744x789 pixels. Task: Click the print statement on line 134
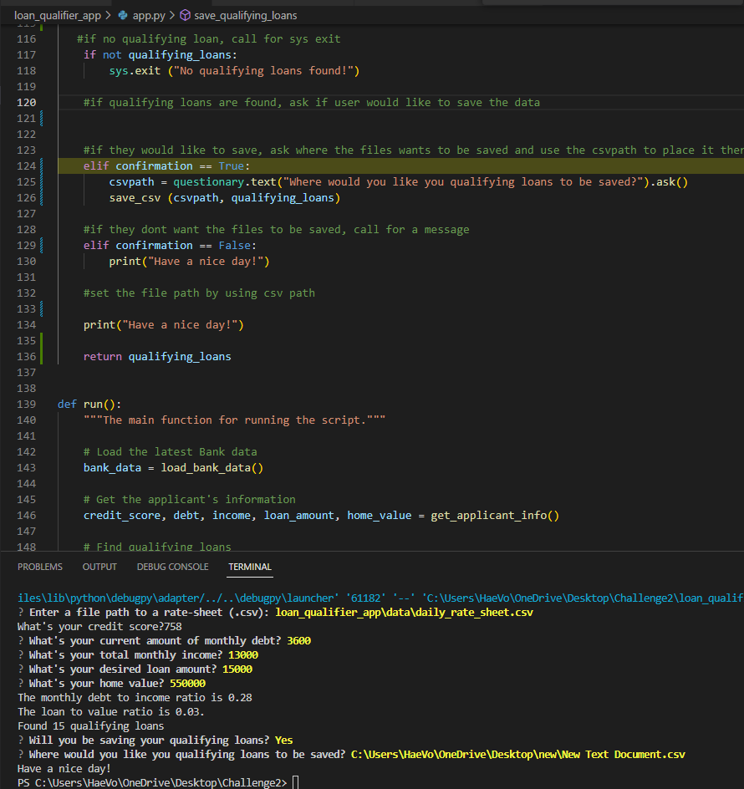click(164, 325)
